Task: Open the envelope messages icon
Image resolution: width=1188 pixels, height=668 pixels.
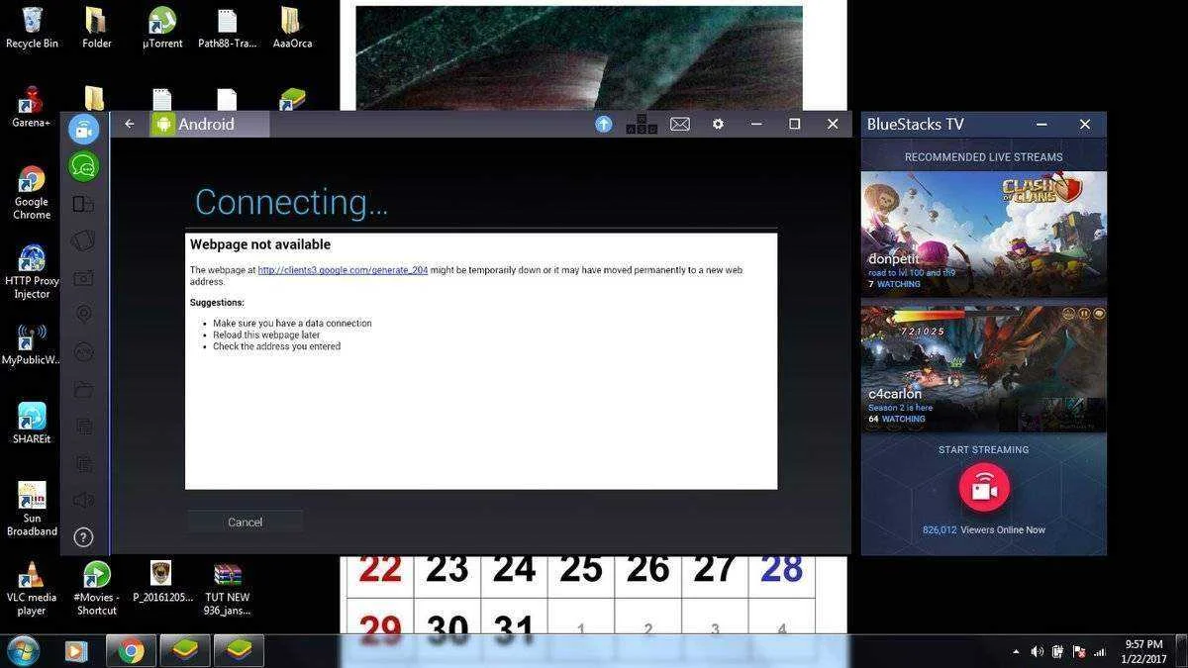Action: point(680,124)
